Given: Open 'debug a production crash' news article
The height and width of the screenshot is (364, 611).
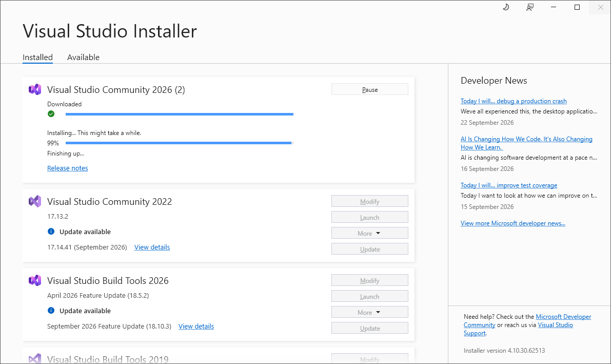Looking at the screenshot, I should pos(514,101).
